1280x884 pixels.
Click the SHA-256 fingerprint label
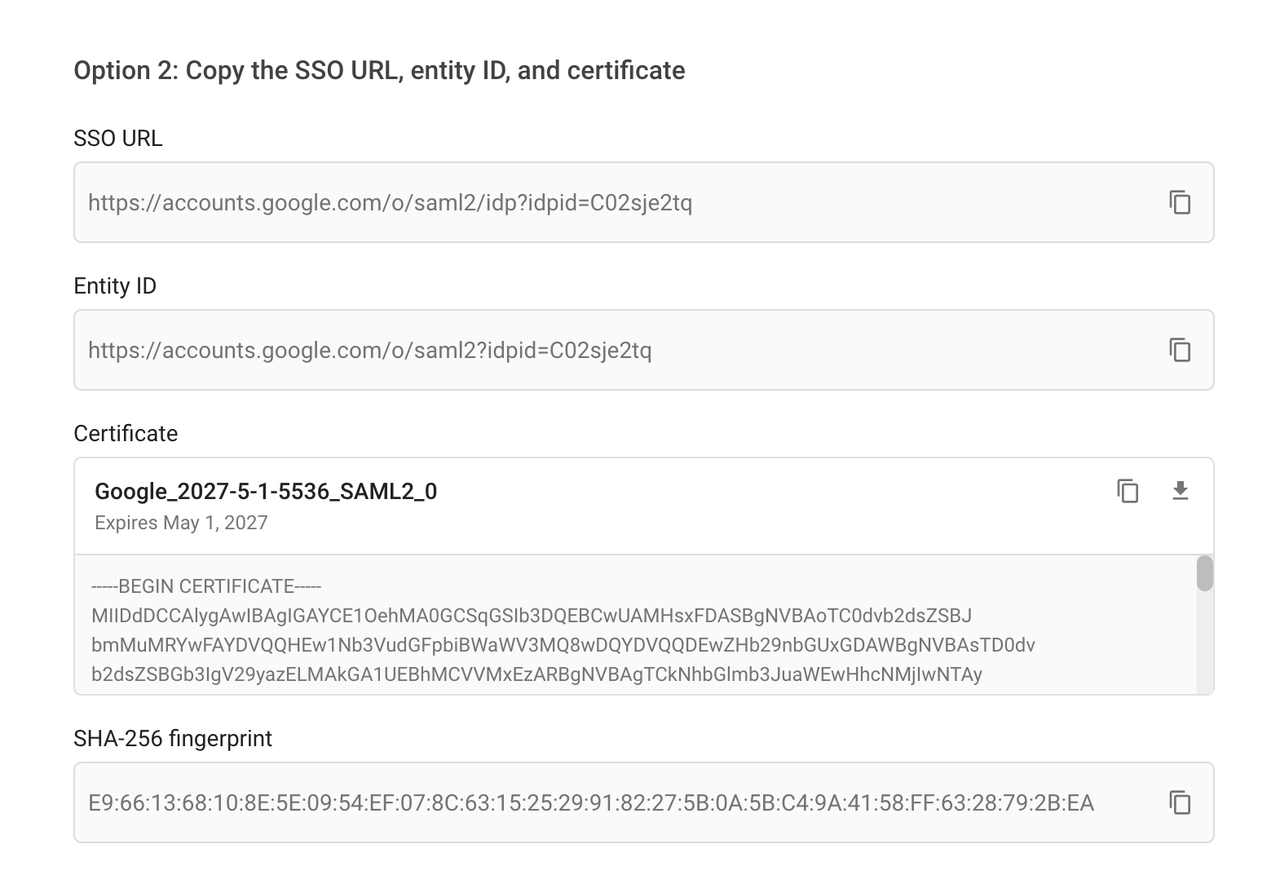click(173, 739)
